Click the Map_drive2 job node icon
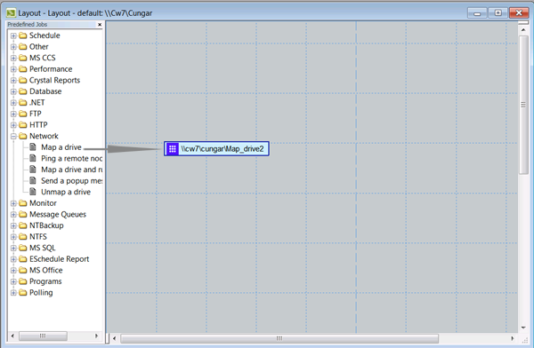 pyautogui.click(x=173, y=149)
